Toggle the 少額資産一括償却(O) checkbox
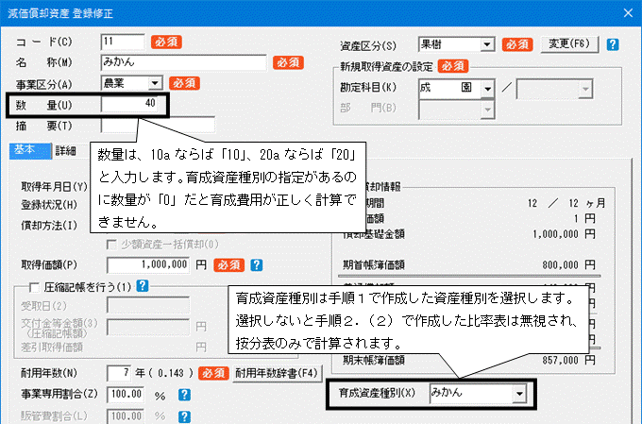The width and height of the screenshot is (642, 424). [x=111, y=245]
